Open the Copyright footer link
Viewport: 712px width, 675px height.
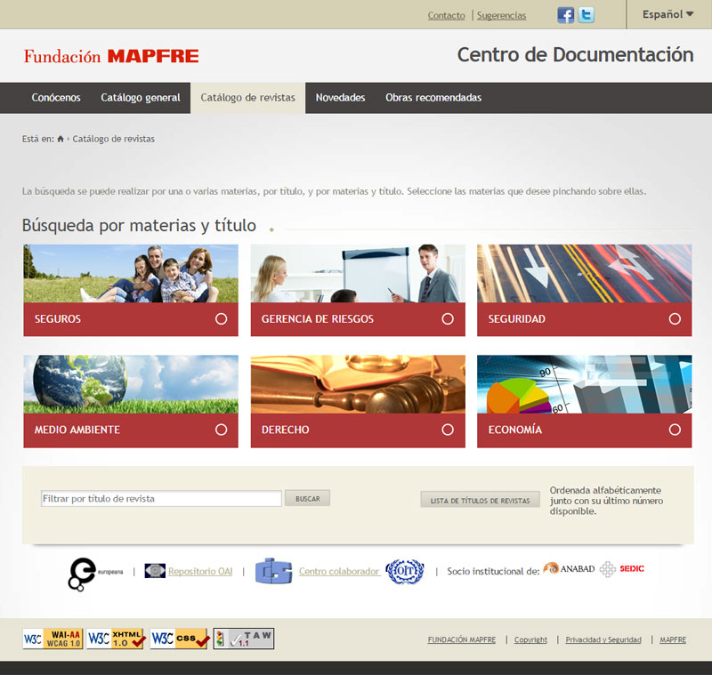click(530, 639)
